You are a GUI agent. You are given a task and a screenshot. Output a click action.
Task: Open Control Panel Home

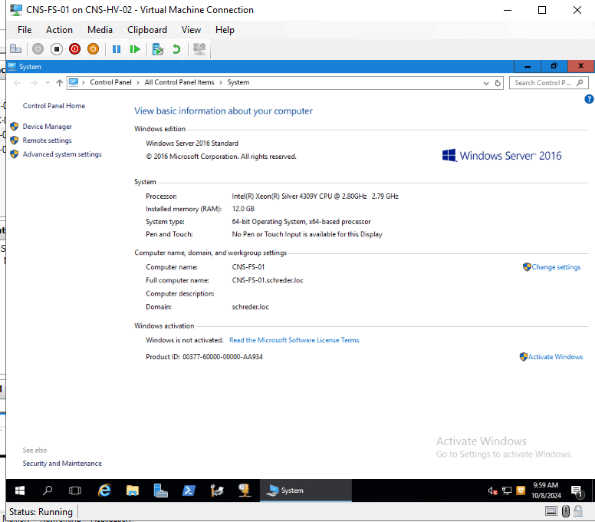[x=54, y=106]
